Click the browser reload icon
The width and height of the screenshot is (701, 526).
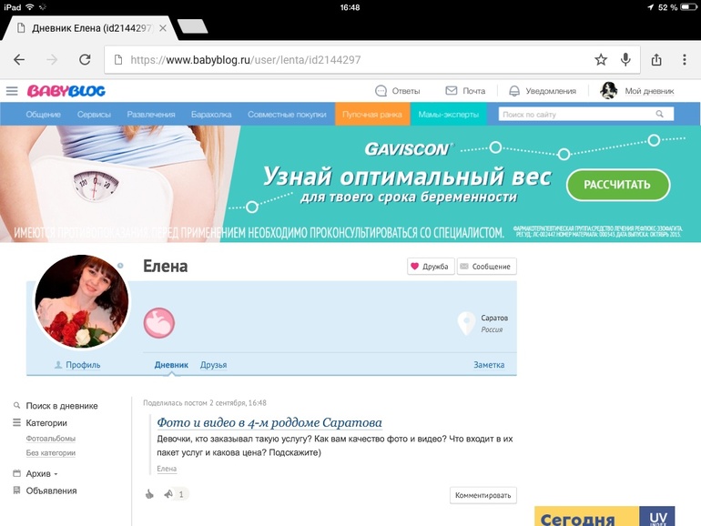(x=85, y=60)
